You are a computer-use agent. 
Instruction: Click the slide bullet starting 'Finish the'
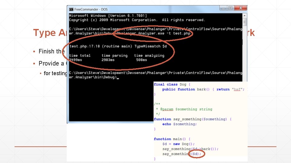point(52,51)
